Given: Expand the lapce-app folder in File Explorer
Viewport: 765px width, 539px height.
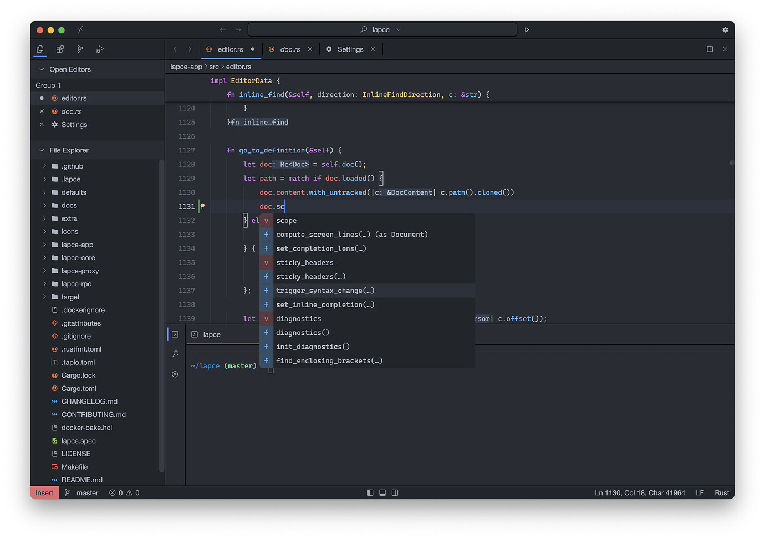Looking at the screenshot, I should tap(77, 245).
